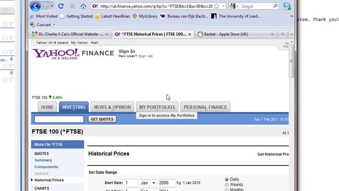
Task: Close Dr. Charlie X Cai's website tab
Action: tap(107, 34)
